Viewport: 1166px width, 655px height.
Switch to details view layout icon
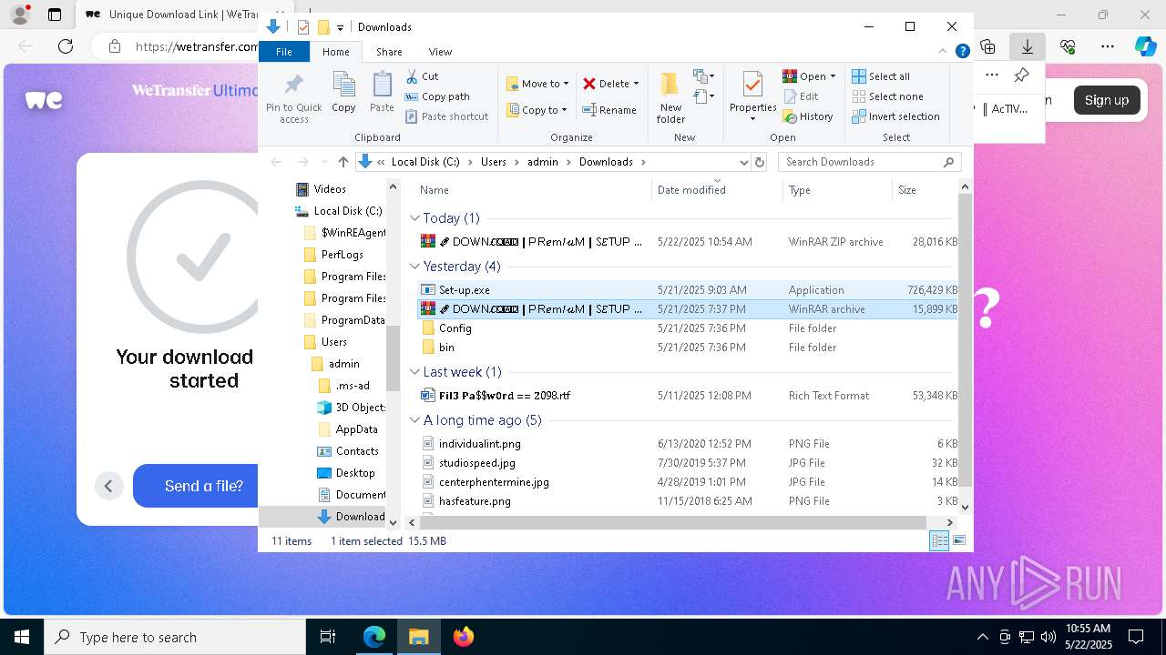938,541
